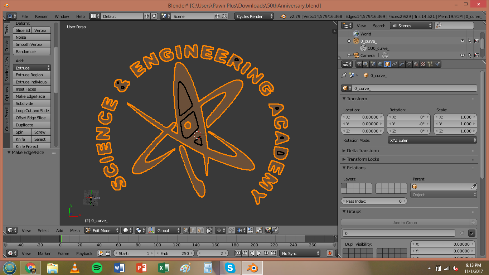Toggle 0_curve_ renderability camera icon
The image size is (489, 275).
(477, 41)
